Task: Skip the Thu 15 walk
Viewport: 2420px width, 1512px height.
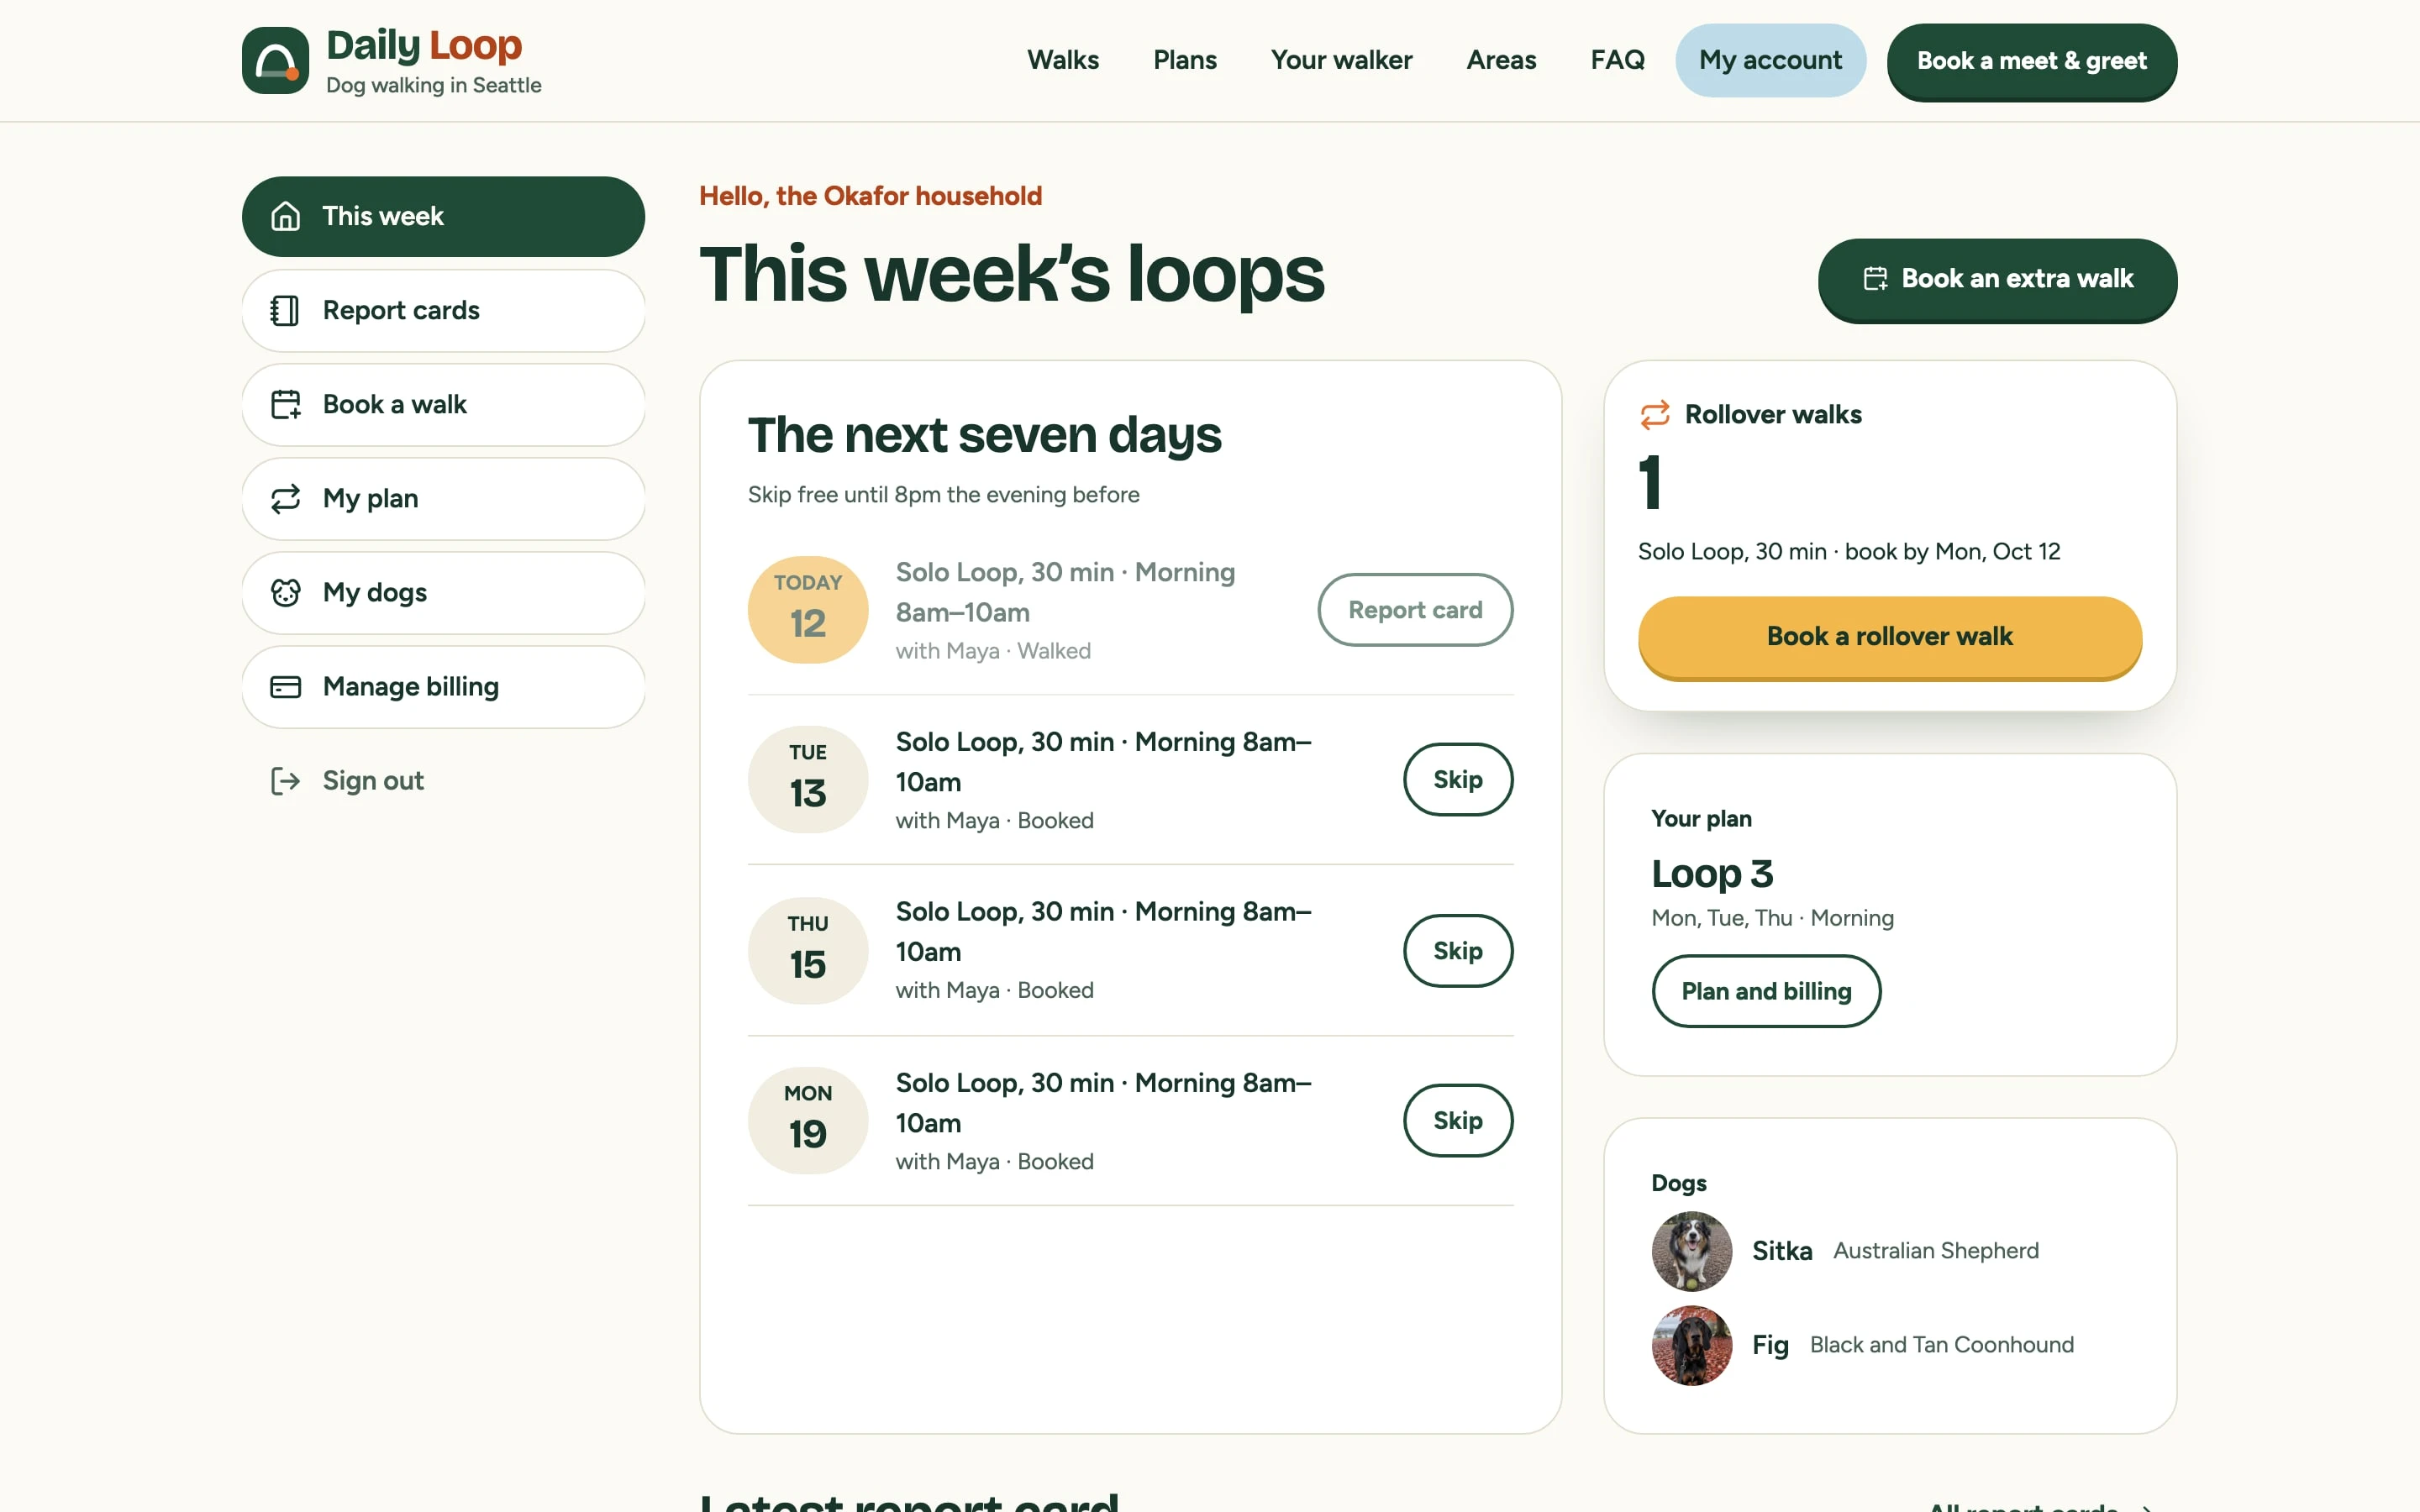Action: [1458, 951]
